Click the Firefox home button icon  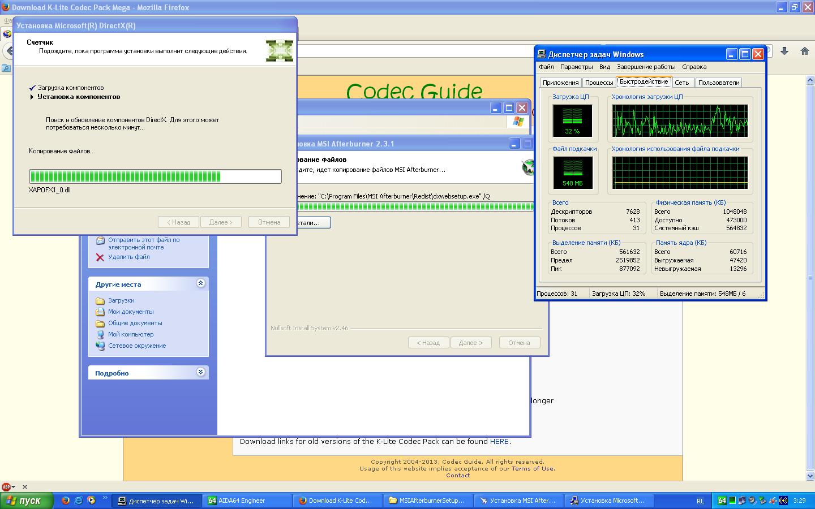[804, 51]
